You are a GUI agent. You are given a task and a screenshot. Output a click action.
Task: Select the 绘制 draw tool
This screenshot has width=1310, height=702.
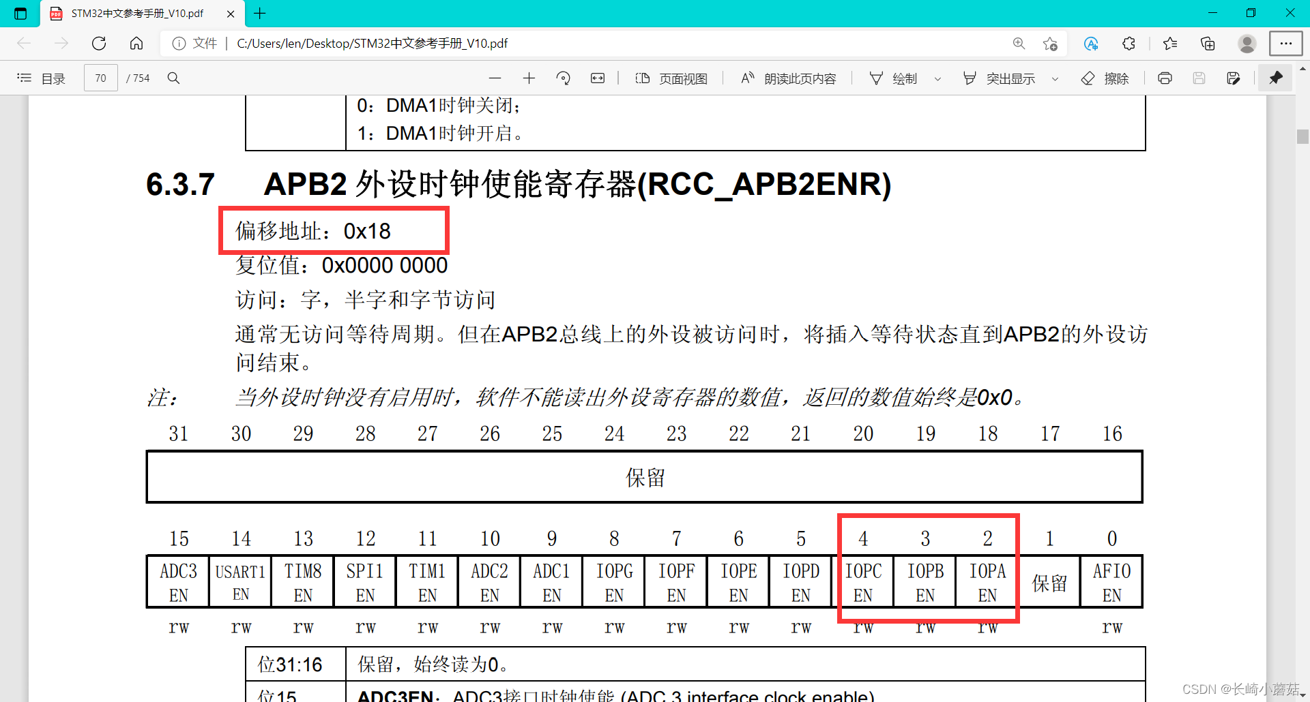tap(893, 78)
